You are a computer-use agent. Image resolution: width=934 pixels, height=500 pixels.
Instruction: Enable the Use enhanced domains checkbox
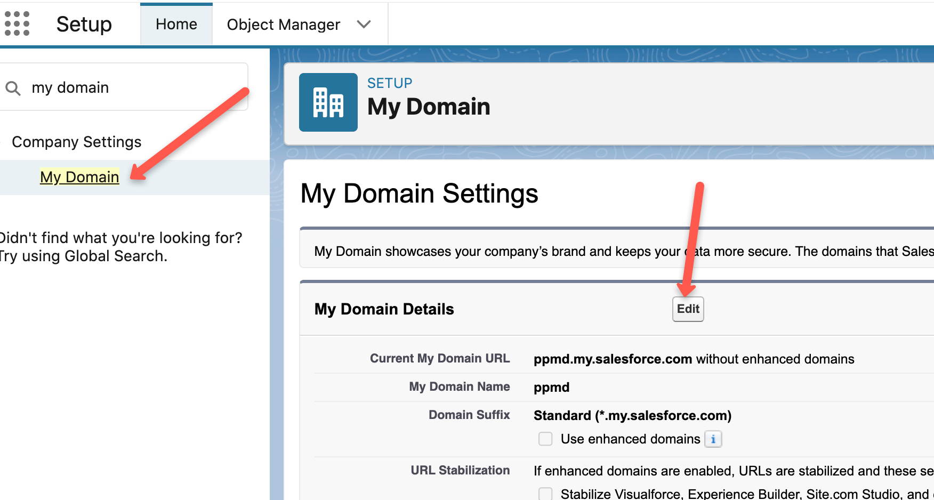pyautogui.click(x=545, y=439)
